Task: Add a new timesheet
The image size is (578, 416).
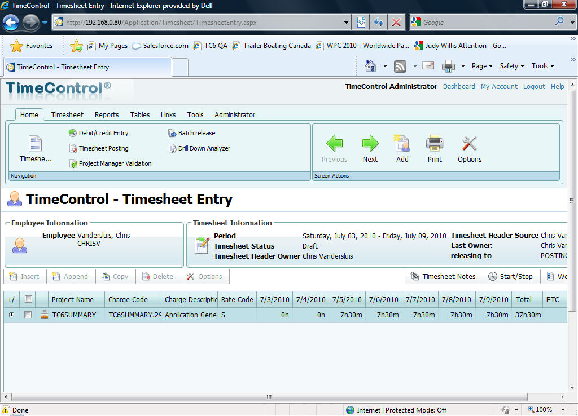Action: pos(402,149)
